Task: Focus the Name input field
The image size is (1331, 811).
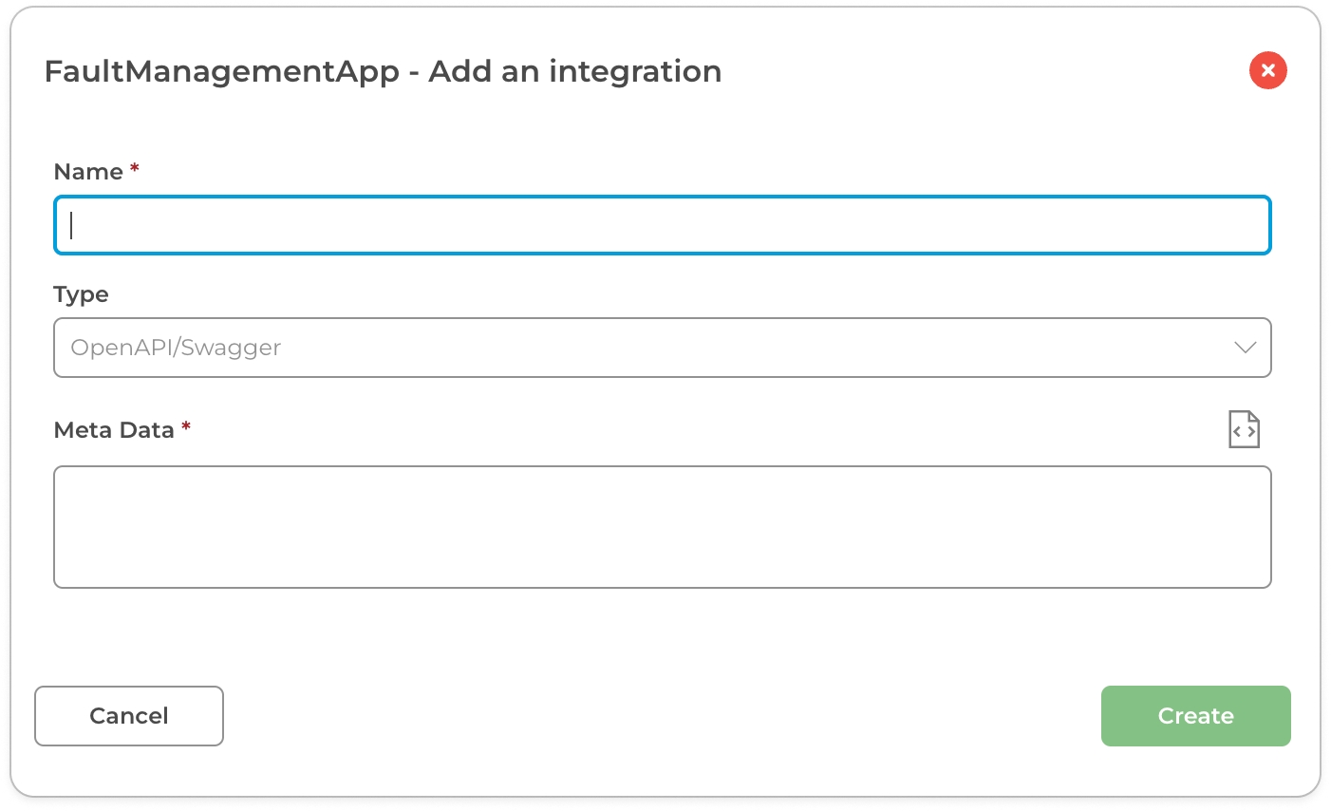Action: click(x=662, y=225)
